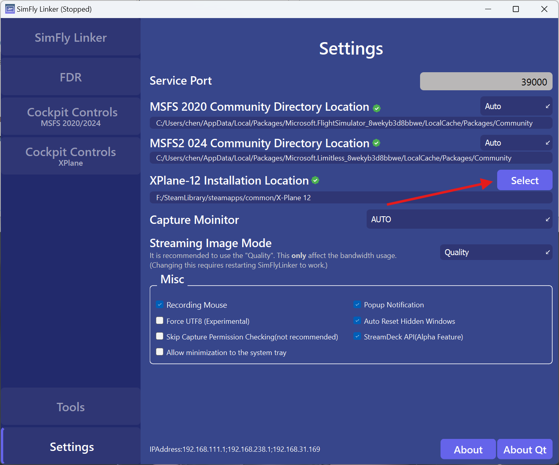Minimize the SimFly Linker window
Screen dimensions: 559x465
click(x=488, y=9)
